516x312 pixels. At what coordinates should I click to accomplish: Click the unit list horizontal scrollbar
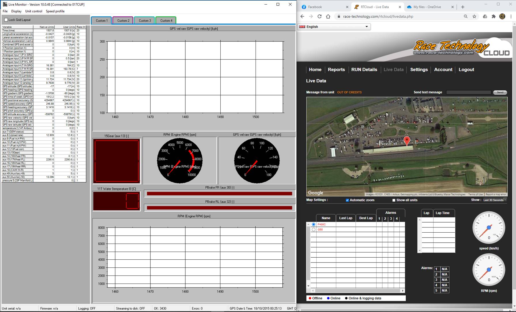coord(357,291)
